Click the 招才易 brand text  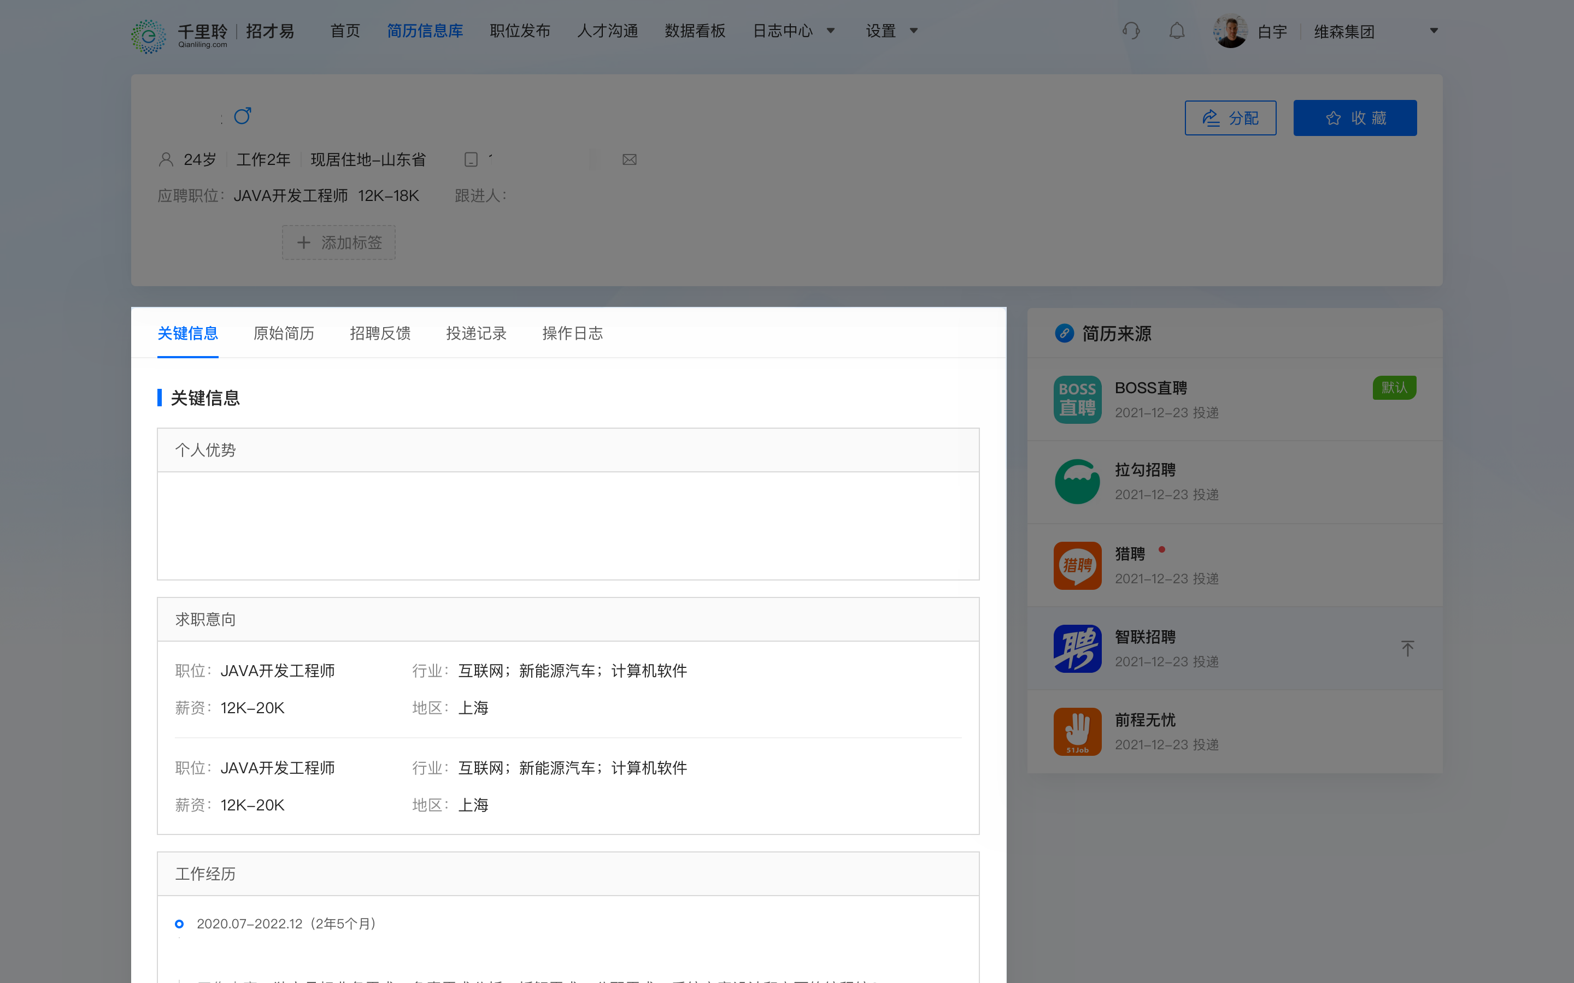coord(270,31)
